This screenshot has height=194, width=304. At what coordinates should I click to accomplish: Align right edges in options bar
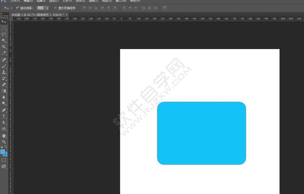(115, 8)
